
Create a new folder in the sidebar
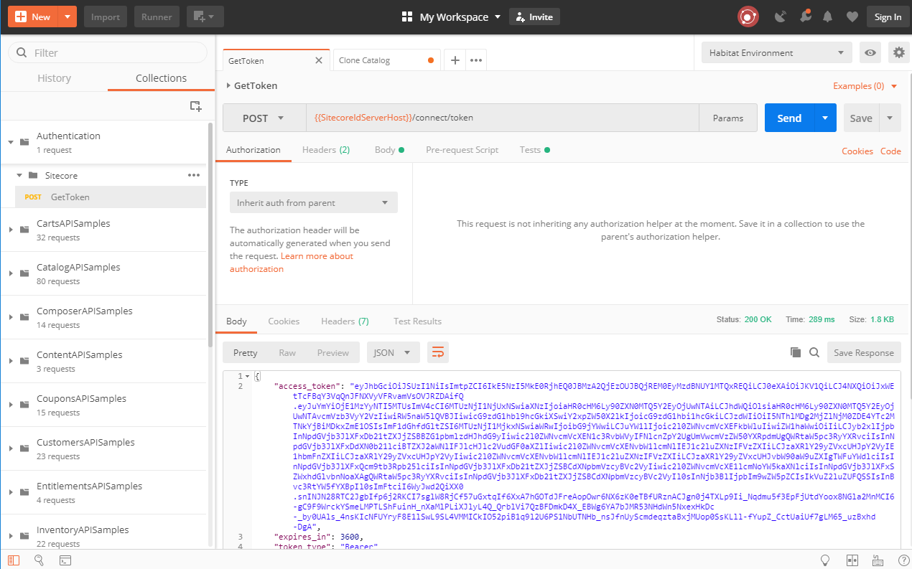coord(195,105)
